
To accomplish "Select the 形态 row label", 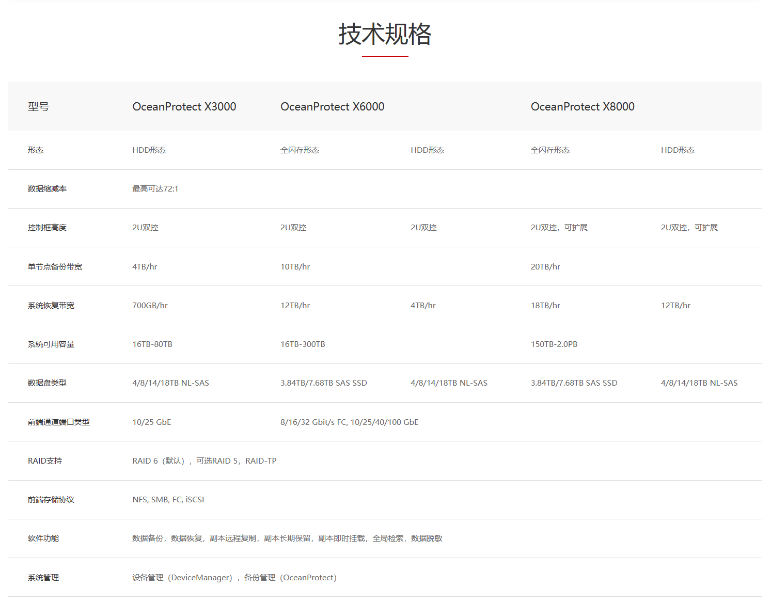I will [36, 150].
